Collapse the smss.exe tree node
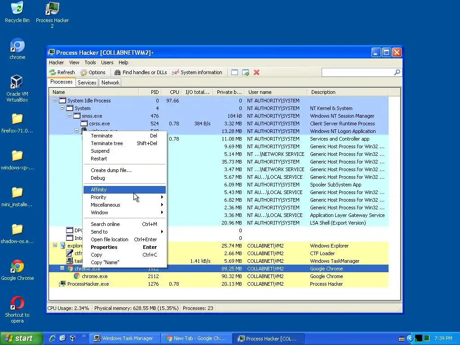The width and height of the screenshot is (460, 345). [70, 115]
